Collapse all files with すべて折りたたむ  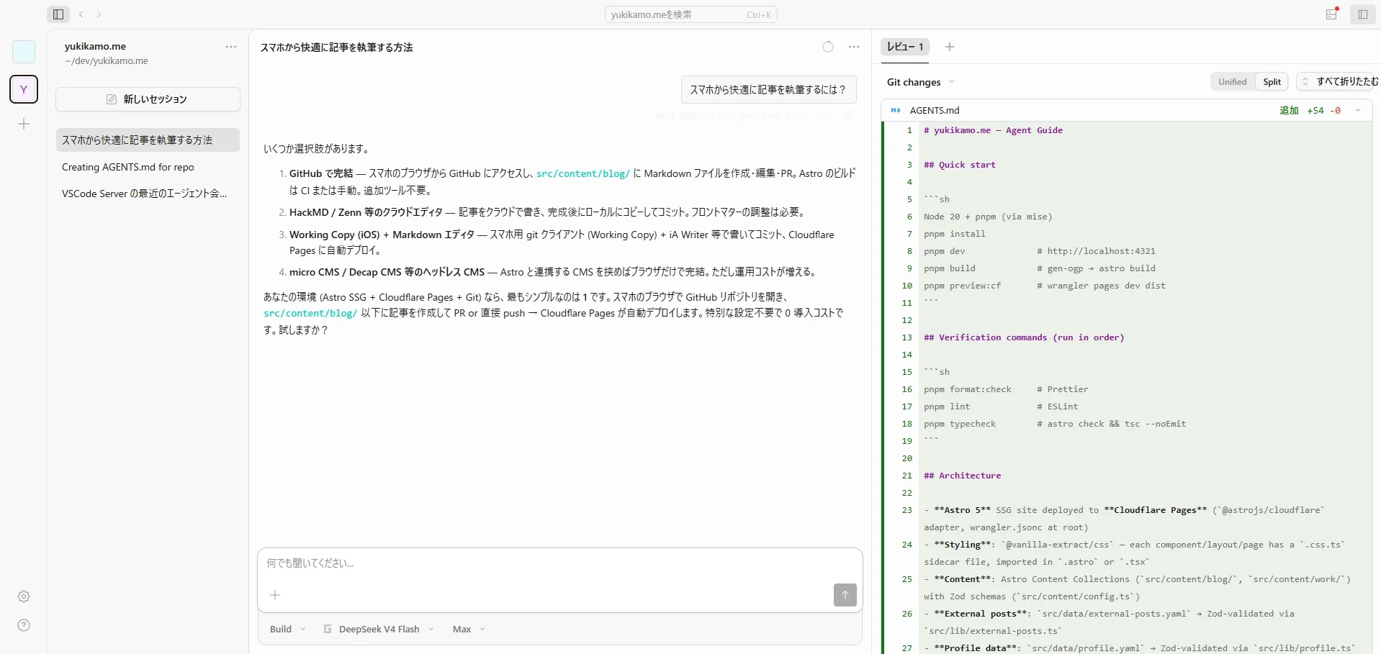click(1339, 82)
